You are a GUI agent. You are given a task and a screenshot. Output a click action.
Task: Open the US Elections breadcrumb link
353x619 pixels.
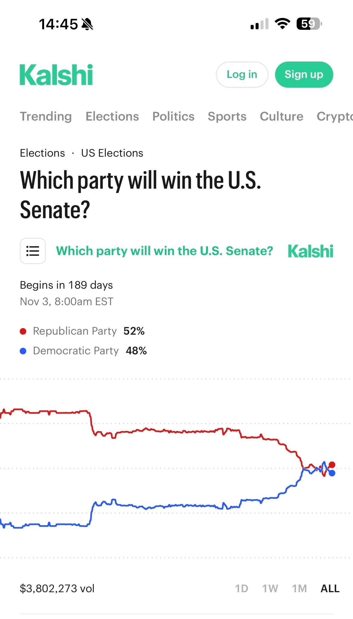[x=112, y=153]
